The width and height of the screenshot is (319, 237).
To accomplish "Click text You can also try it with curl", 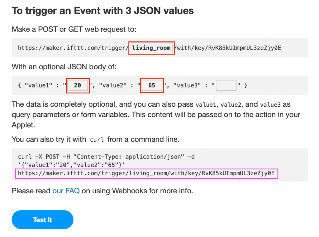I will (x=95, y=139).
